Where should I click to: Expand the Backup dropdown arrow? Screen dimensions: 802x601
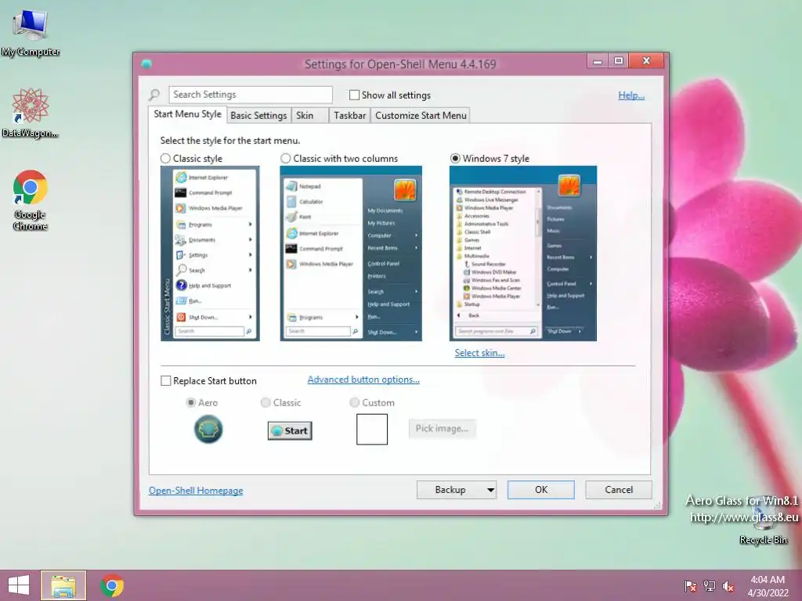click(490, 490)
